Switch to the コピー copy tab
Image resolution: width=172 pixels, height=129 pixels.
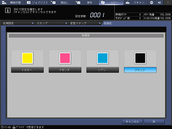point(111,2)
